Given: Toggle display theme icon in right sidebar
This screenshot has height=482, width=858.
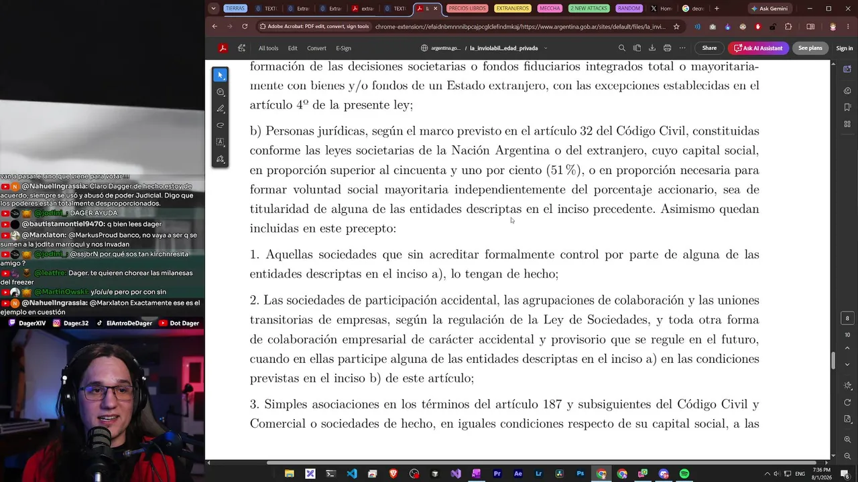Looking at the screenshot, I should tap(847, 386).
